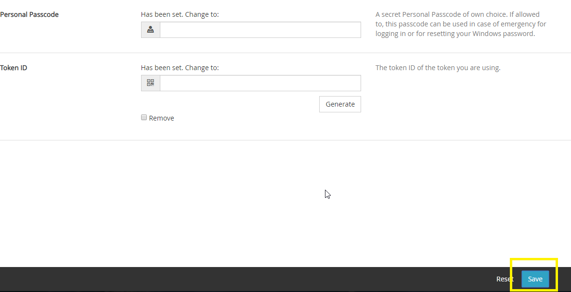This screenshot has width=571, height=292.
Task: Focus the Personal Passcode input box
Action: (260, 30)
